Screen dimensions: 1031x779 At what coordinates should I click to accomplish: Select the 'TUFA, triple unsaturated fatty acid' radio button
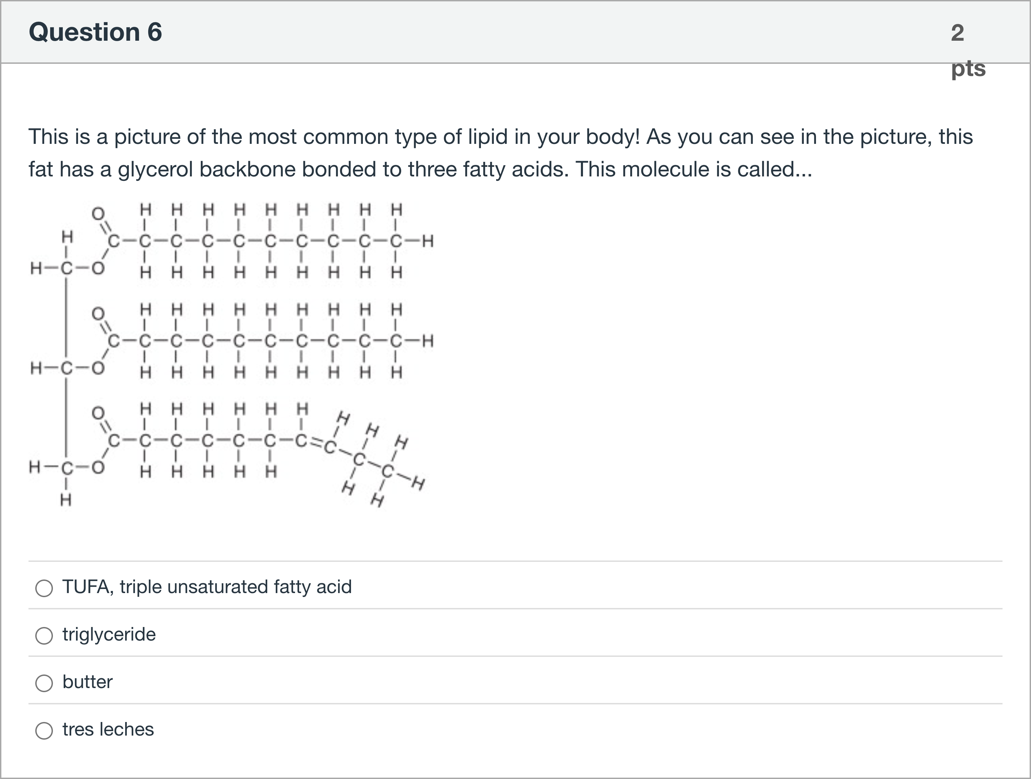click(44, 588)
